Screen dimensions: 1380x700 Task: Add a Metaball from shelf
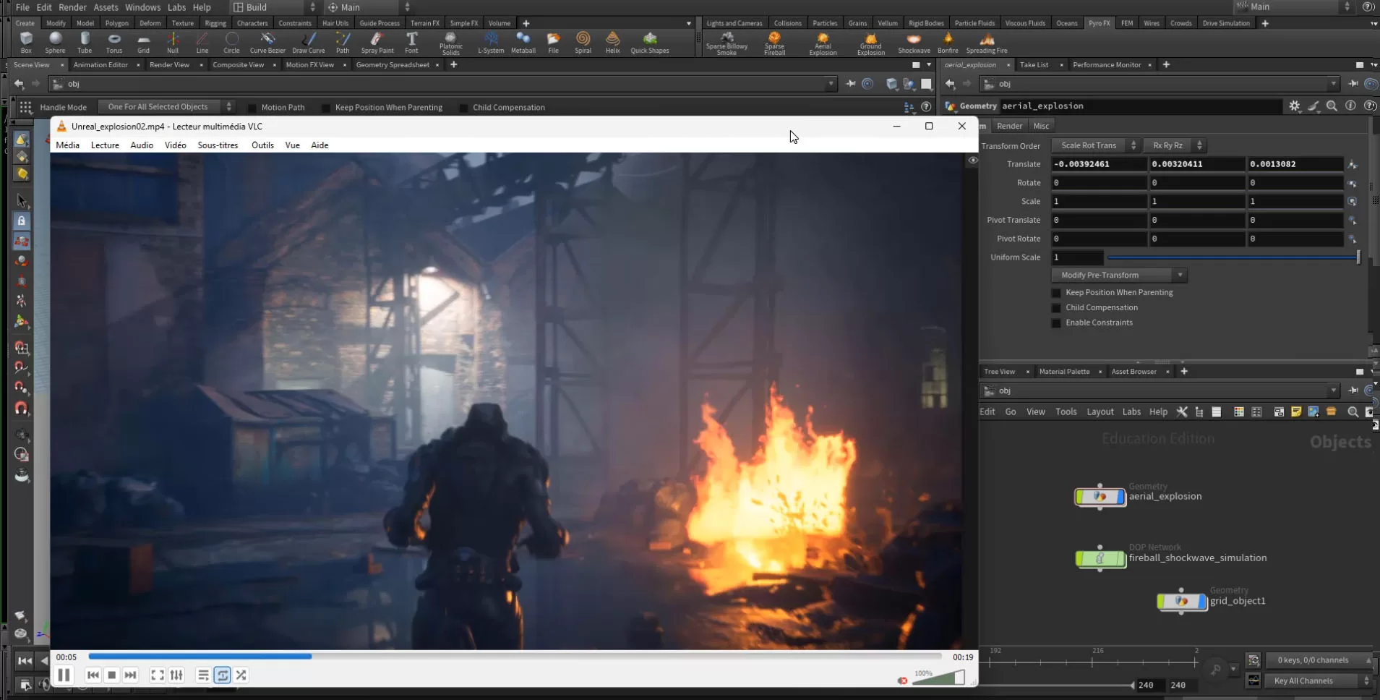(523, 42)
